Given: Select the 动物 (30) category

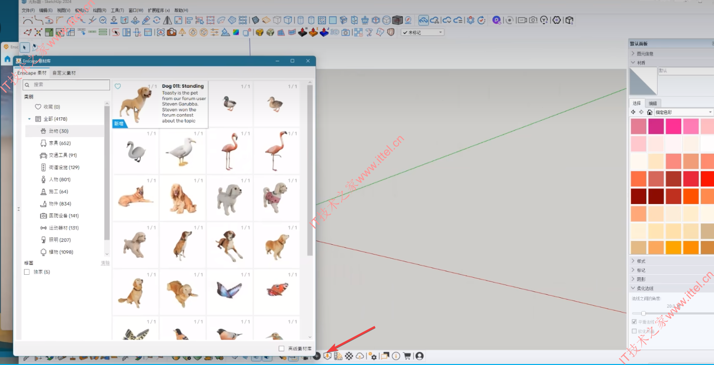Looking at the screenshot, I should coord(65,131).
